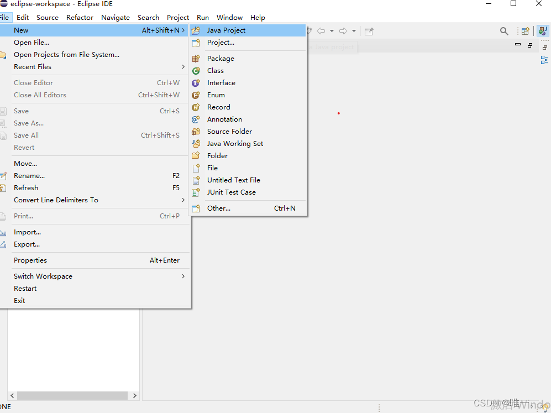Click the Untitled Text File icon
This screenshot has height=413, width=551.
[196, 180]
